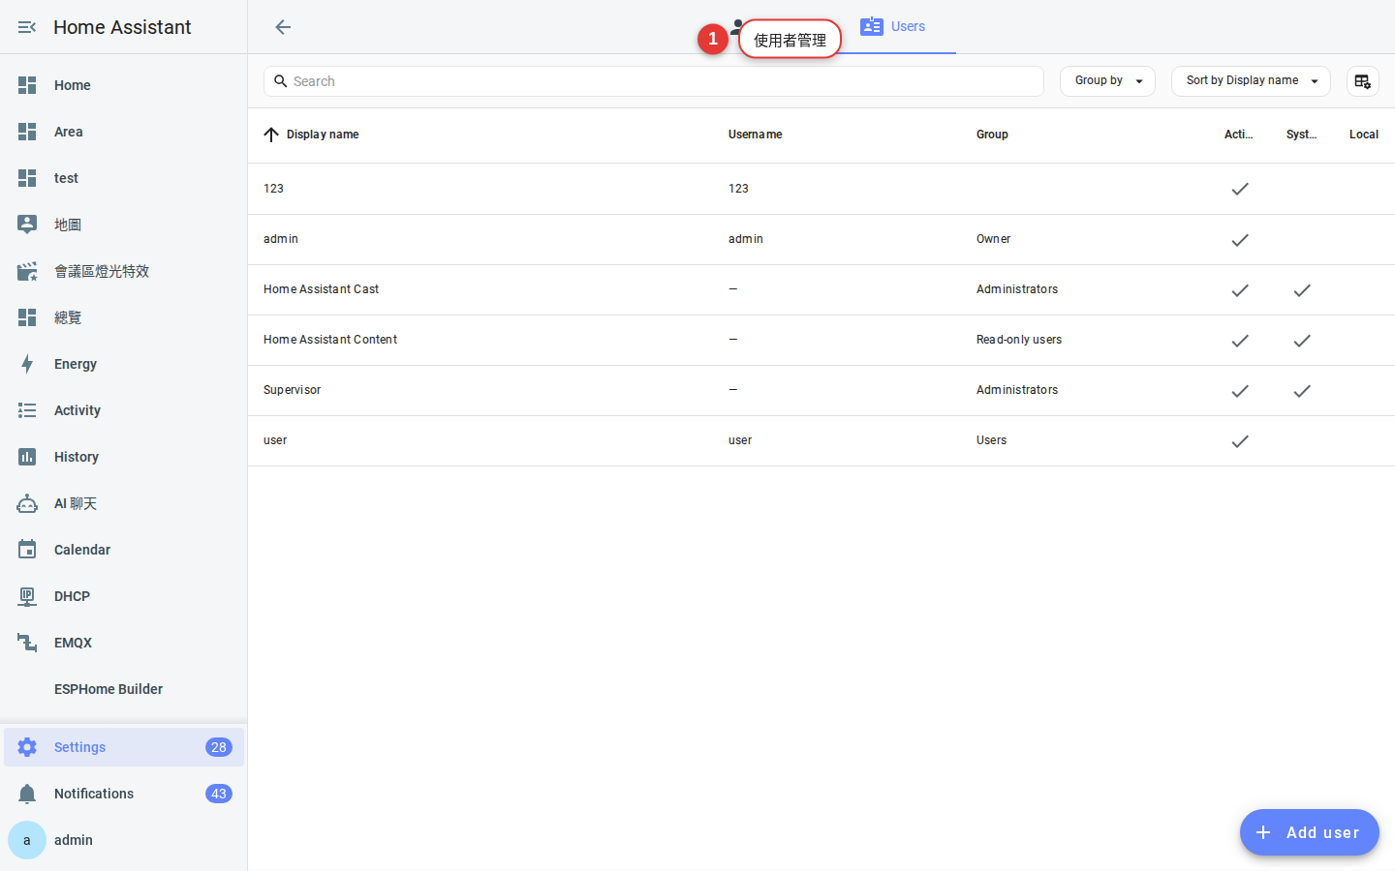The width and height of the screenshot is (1395, 871).
Task: Open the AI 聊天 panel
Action: click(x=124, y=503)
